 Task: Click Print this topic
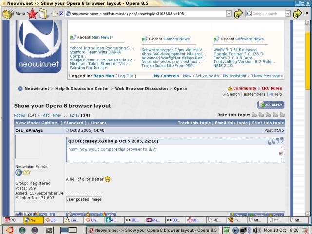[268, 123]
